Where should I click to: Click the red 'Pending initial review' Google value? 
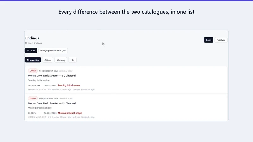(69, 85)
